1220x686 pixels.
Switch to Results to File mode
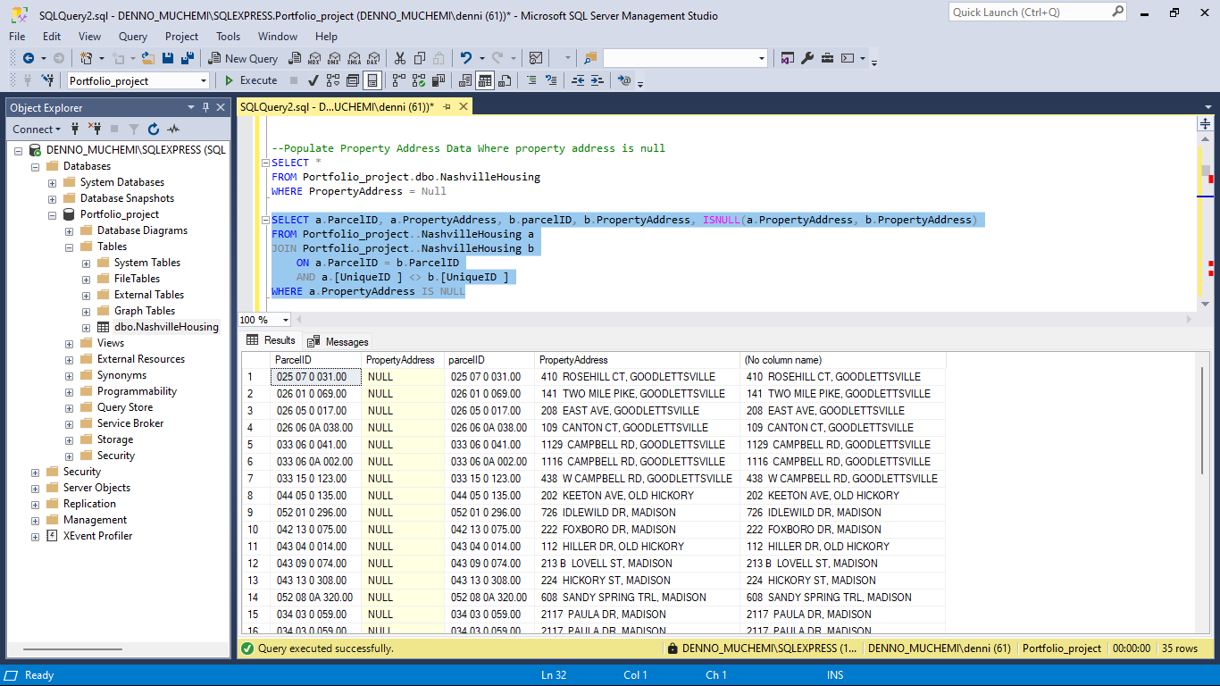click(x=505, y=80)
